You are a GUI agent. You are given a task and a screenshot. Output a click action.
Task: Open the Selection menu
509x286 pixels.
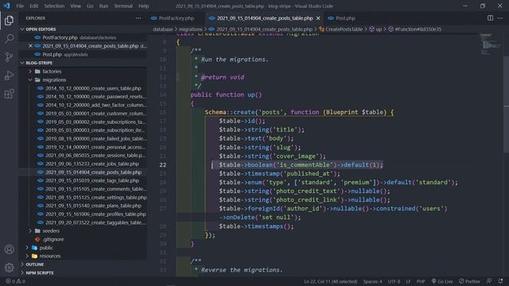(x=54, y=6)
